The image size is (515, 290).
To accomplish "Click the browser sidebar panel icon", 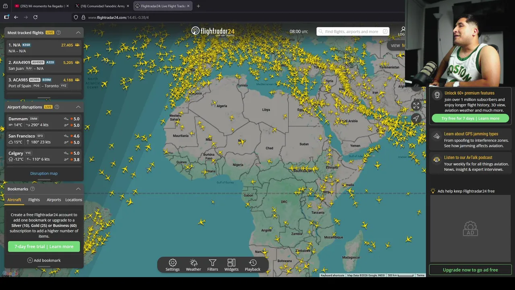I will 6,17.
